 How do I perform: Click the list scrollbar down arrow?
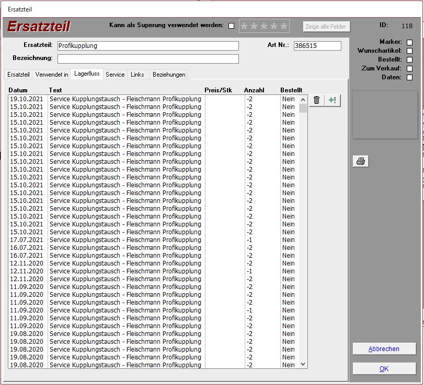pyautogui.click(x=303, y=364)
